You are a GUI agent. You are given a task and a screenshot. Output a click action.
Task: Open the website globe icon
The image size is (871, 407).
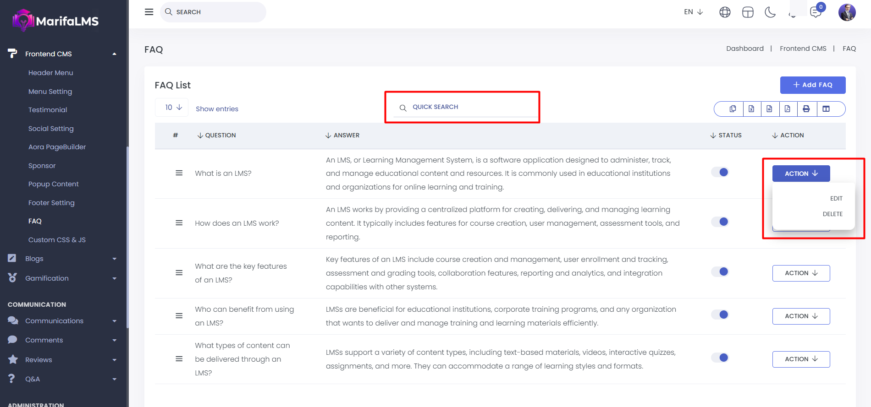pos(725,12)
